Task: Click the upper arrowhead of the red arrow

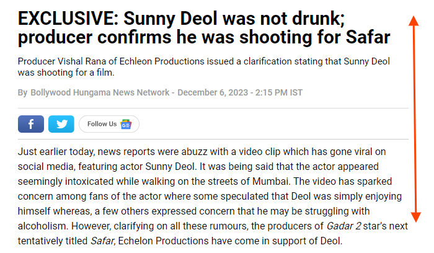Action: pos(414,20)
